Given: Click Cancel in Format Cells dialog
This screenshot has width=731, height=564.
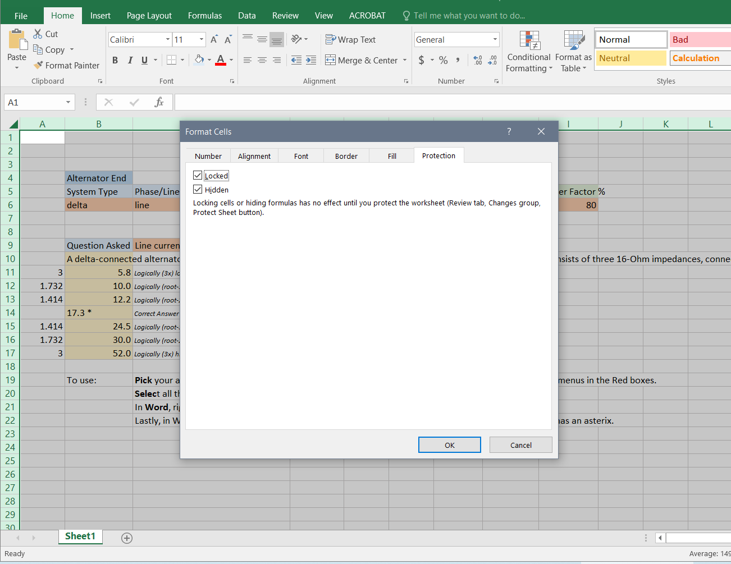Looking at the screenshot, I should coord(521,445).
